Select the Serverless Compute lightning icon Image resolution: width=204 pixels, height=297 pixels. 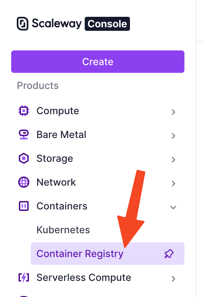pyautogui.click(x=23, y=277)
